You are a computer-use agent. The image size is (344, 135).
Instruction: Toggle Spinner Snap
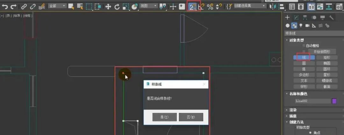[x=219, y=7]
